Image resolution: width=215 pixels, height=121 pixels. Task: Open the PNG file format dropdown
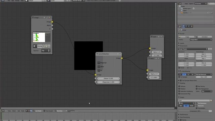click(186, 103)
